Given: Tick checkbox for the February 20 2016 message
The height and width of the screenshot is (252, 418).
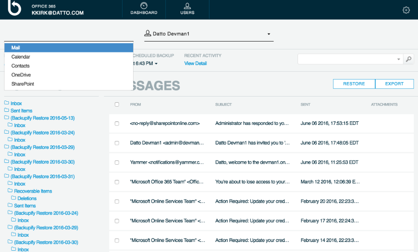Looking at the screenshot, I should tap(117, 201).
